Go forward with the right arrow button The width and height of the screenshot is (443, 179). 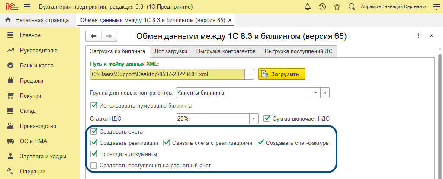coord(109,36)
